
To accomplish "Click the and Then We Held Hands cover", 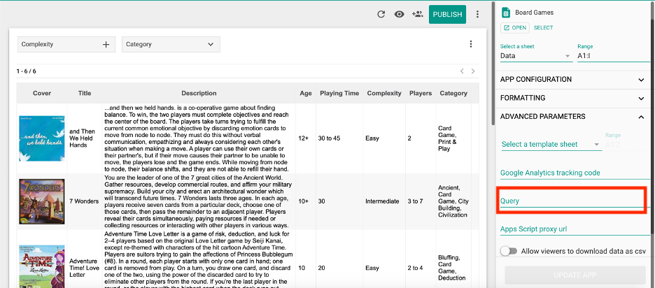I will pyautogui.click(x=42, y=138).
